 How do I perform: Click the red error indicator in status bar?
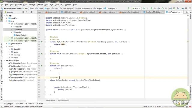coord(190,107)
